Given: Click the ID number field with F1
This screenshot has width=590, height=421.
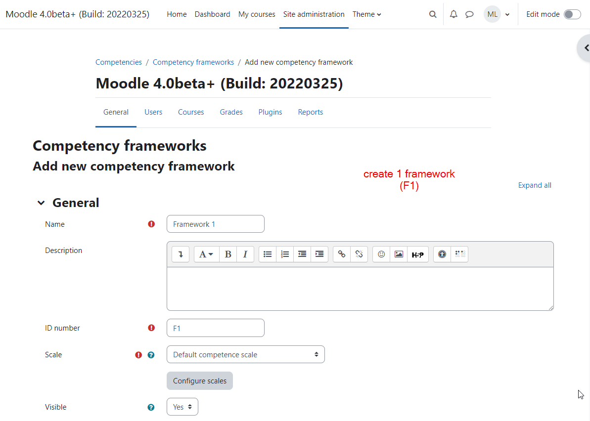Looking at the screenshot, I should point(216,328).
